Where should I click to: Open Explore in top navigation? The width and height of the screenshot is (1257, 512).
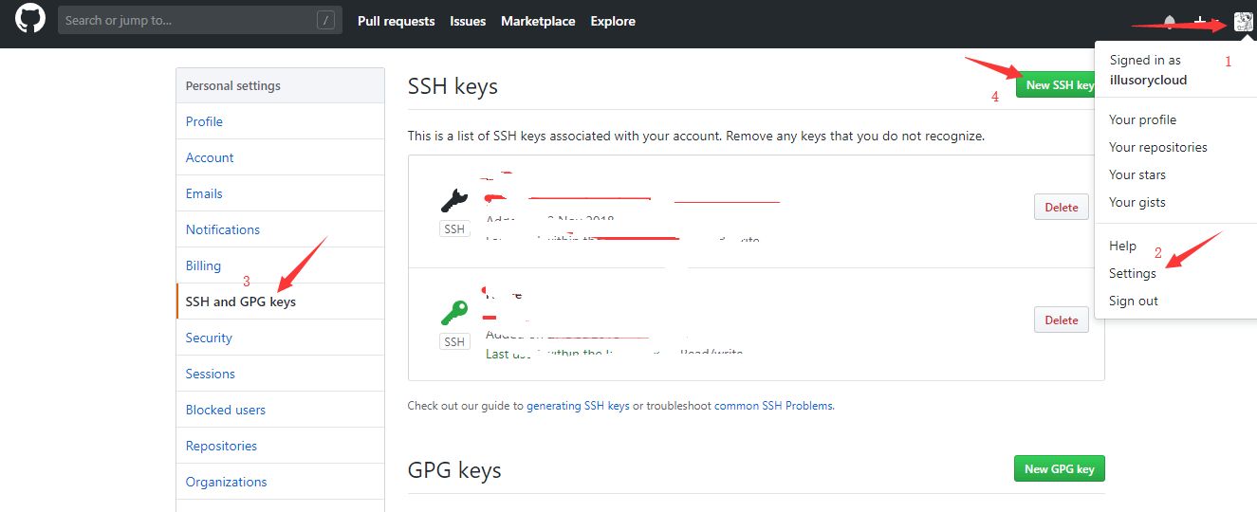[x=613, y=21]
